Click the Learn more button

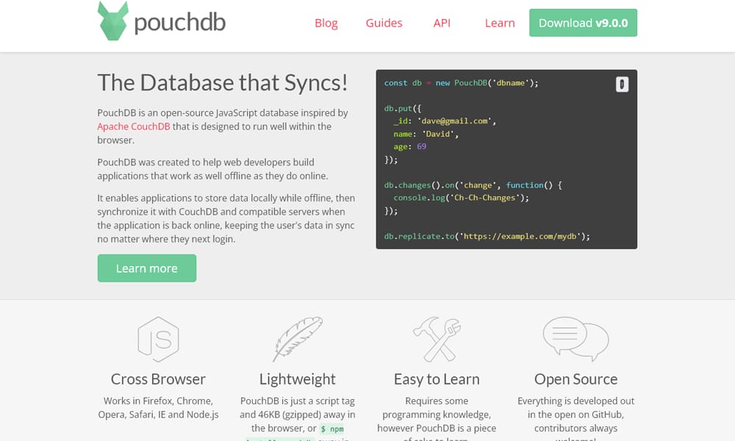pyautogui.click(x=147, y=268)
